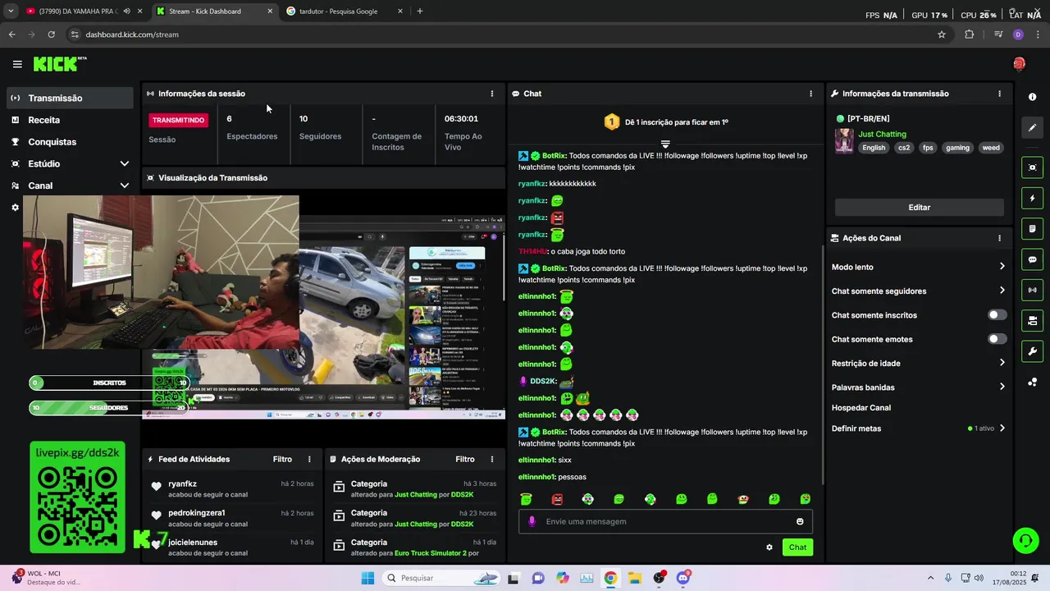
Task: Open the options menu of Feed de Atividades
Action: [x=309, y=460]
